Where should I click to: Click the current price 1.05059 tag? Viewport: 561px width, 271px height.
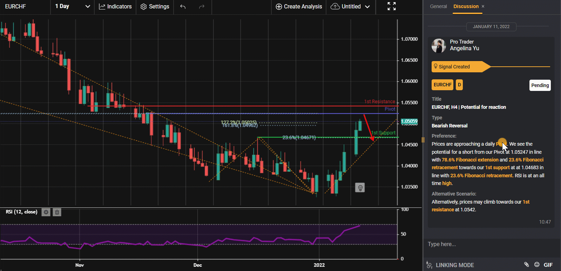coord(409,121)
